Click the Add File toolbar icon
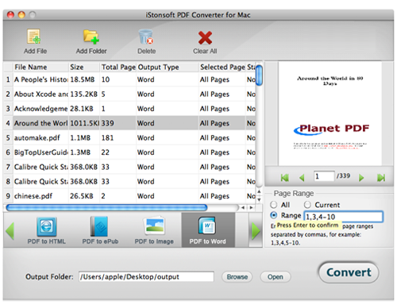Viewport: 397px width, 308px height. pyautogui.click(x=34, y=37)
